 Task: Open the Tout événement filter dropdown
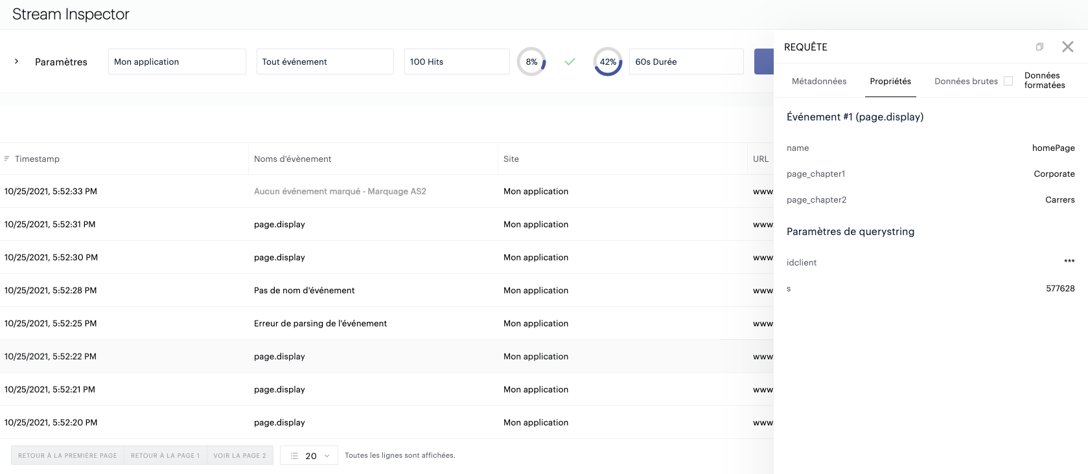coord(325,62)
